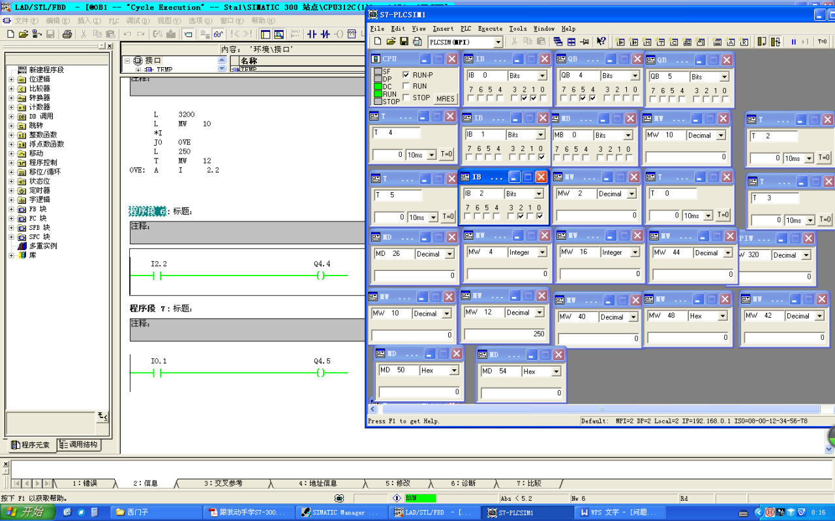Collapse the 接口 interface node
This screenshot has height=521, width=835.
(x=127, y=61)
